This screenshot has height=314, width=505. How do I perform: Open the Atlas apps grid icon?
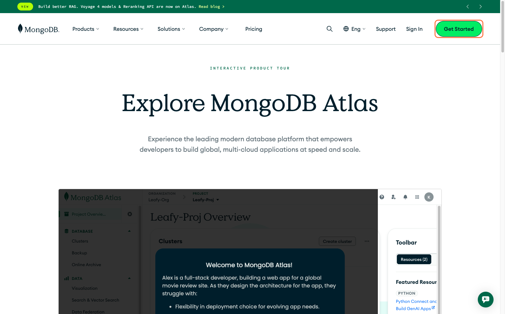(x=417, y=197)
